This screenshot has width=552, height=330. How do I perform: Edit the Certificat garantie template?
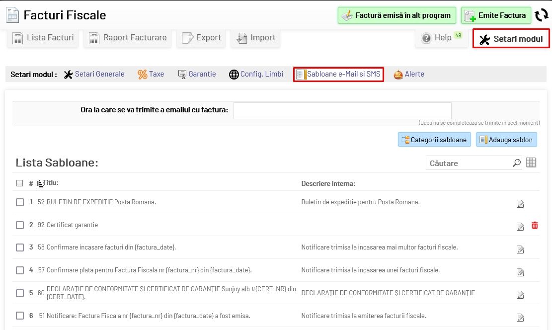click(520, 227)
